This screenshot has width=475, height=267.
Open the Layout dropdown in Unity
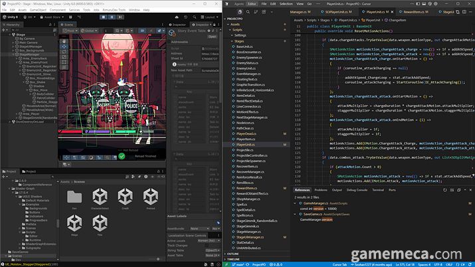click(x=209, y=17)
